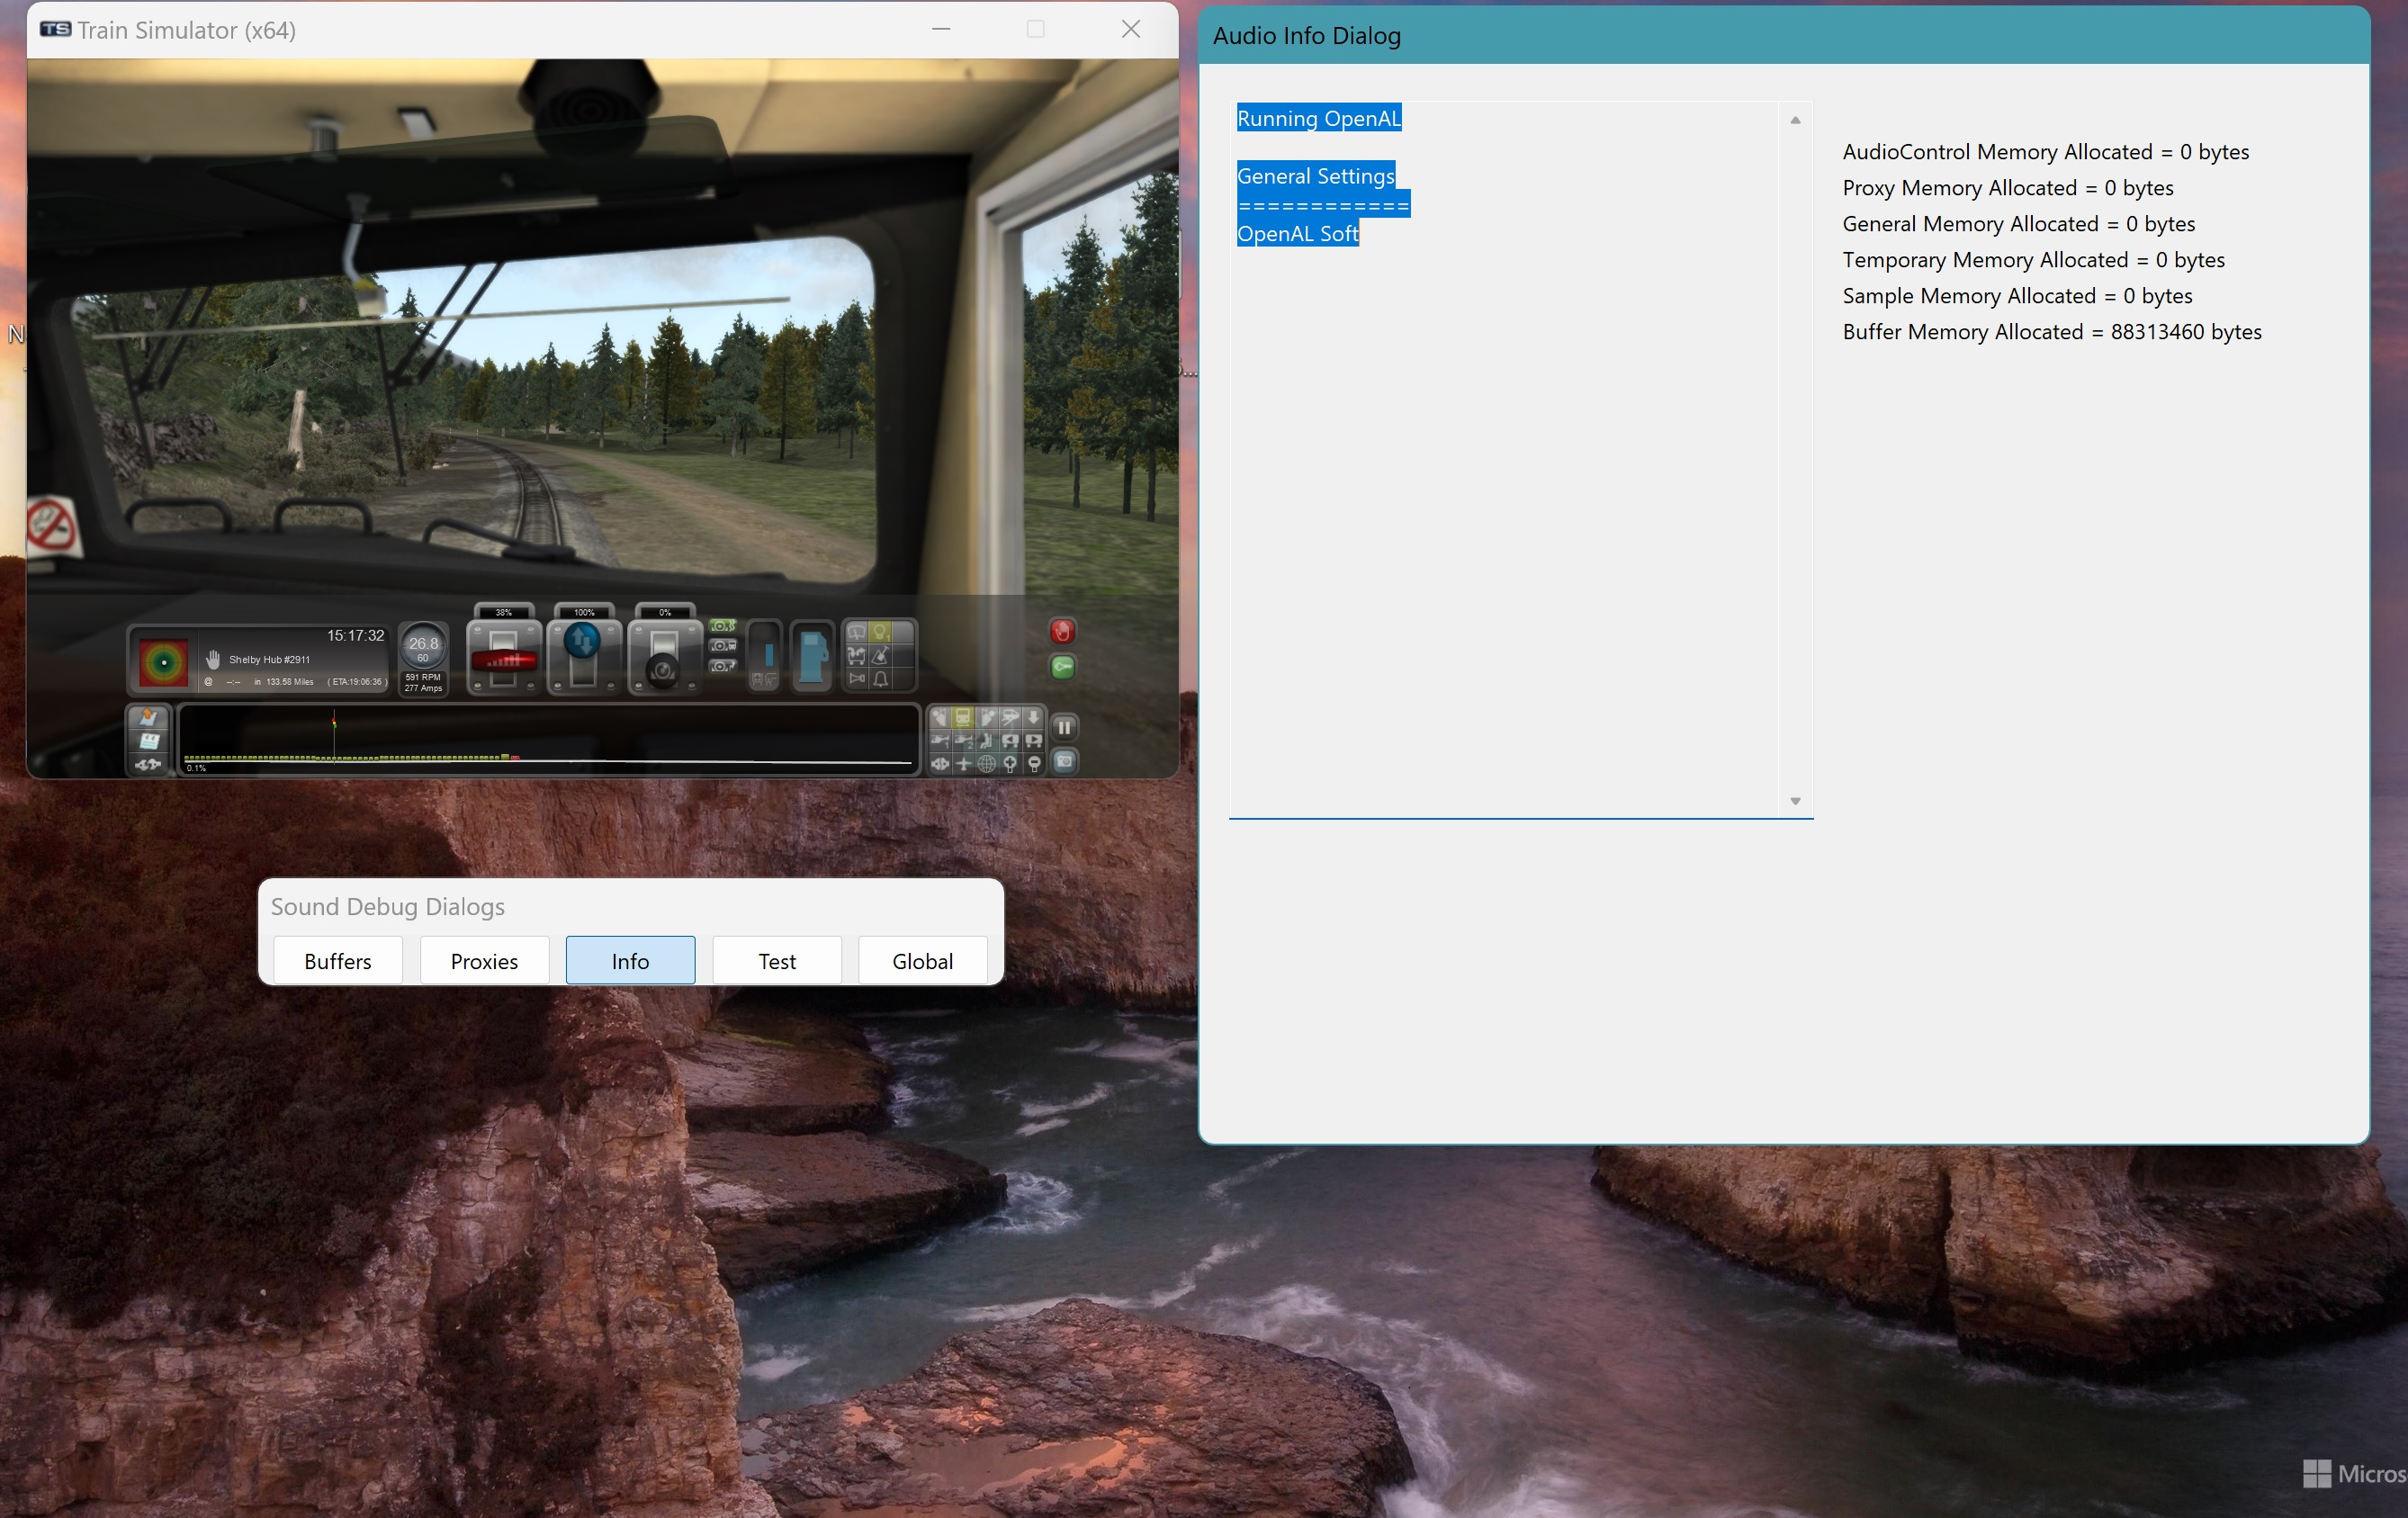Switch to the Global dialog
Screen dimensions: 2408x1518
[x=922, y=960]
